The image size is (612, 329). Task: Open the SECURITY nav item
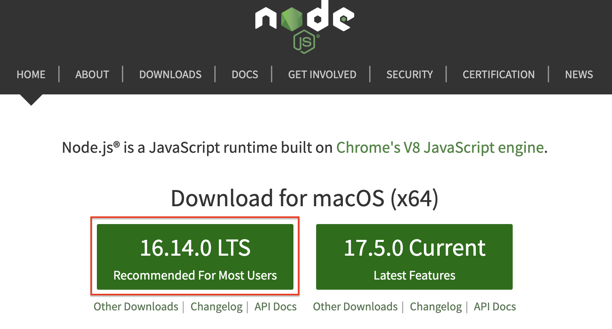click(410, 75)
